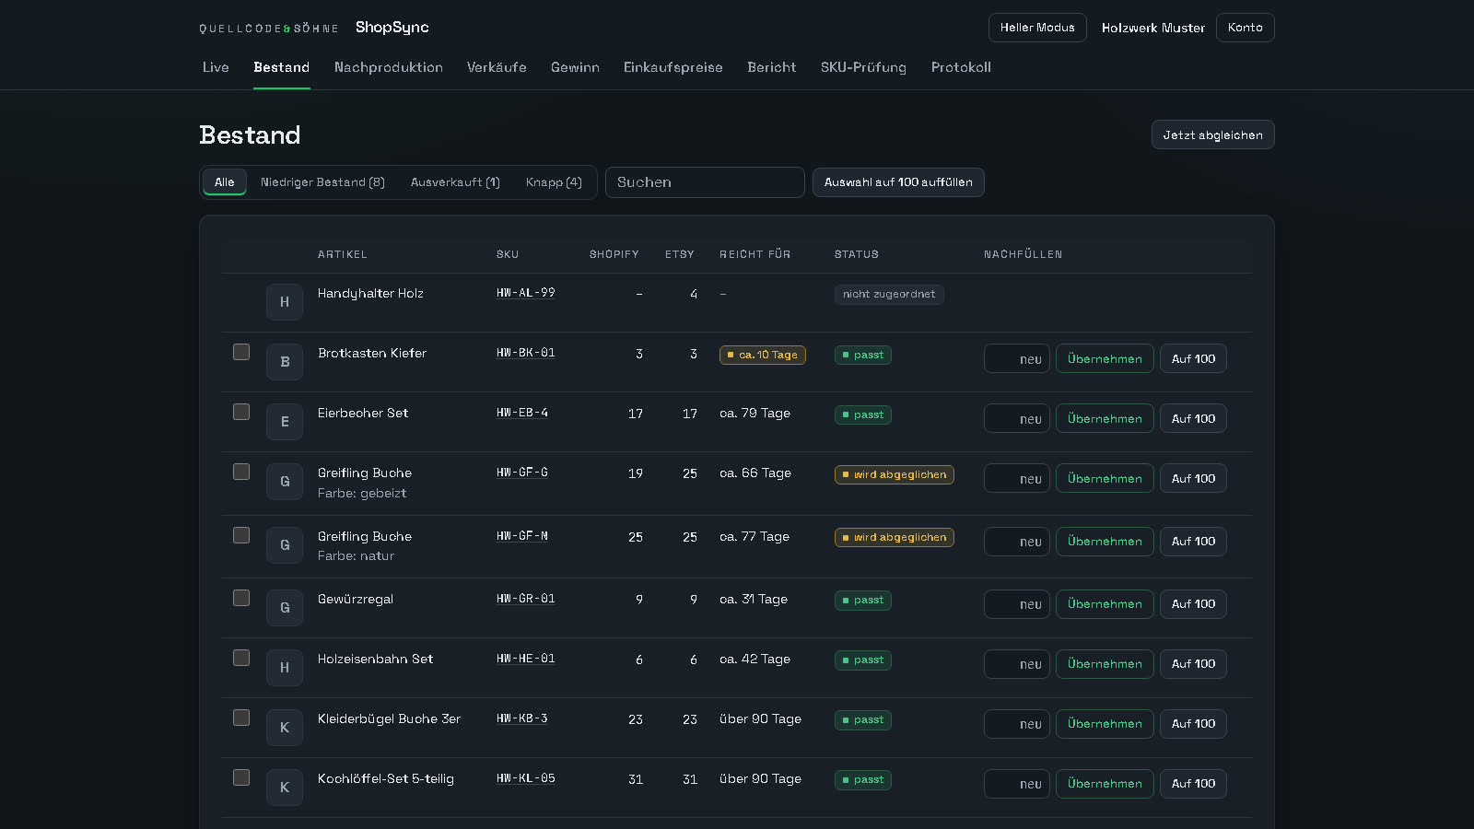The height and width of the screenshot is (829, 1474).
Task: Filter by Ausverkauft (1)
Action: point(455,182)
